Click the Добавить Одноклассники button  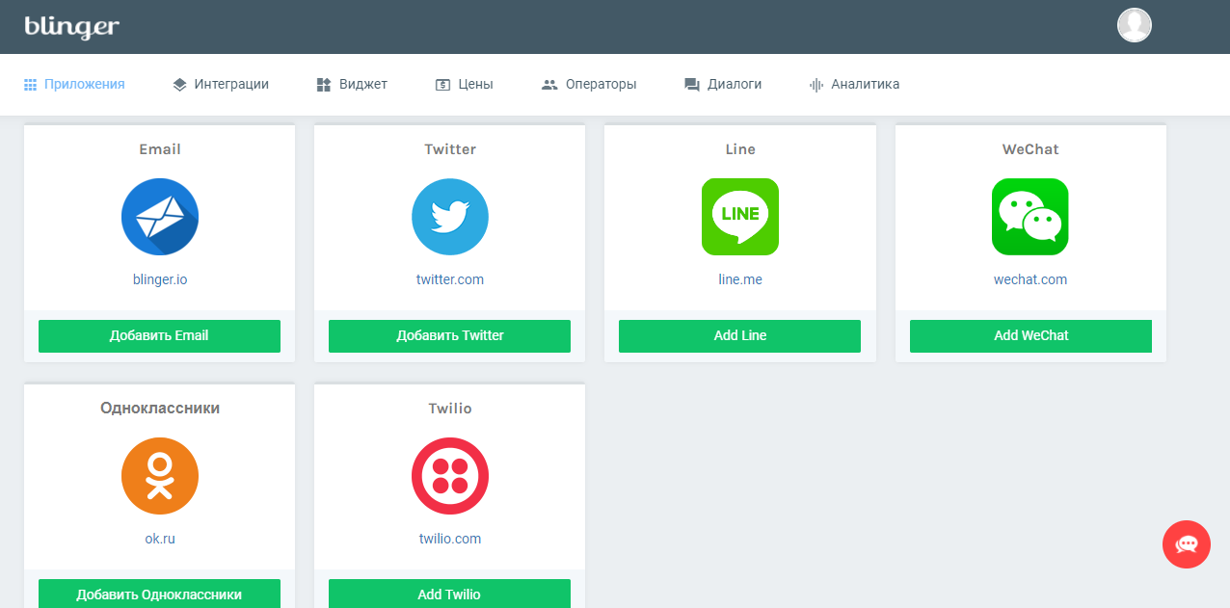[x=159, y=594]
